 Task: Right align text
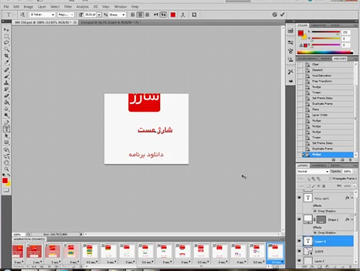click(147, 15)
